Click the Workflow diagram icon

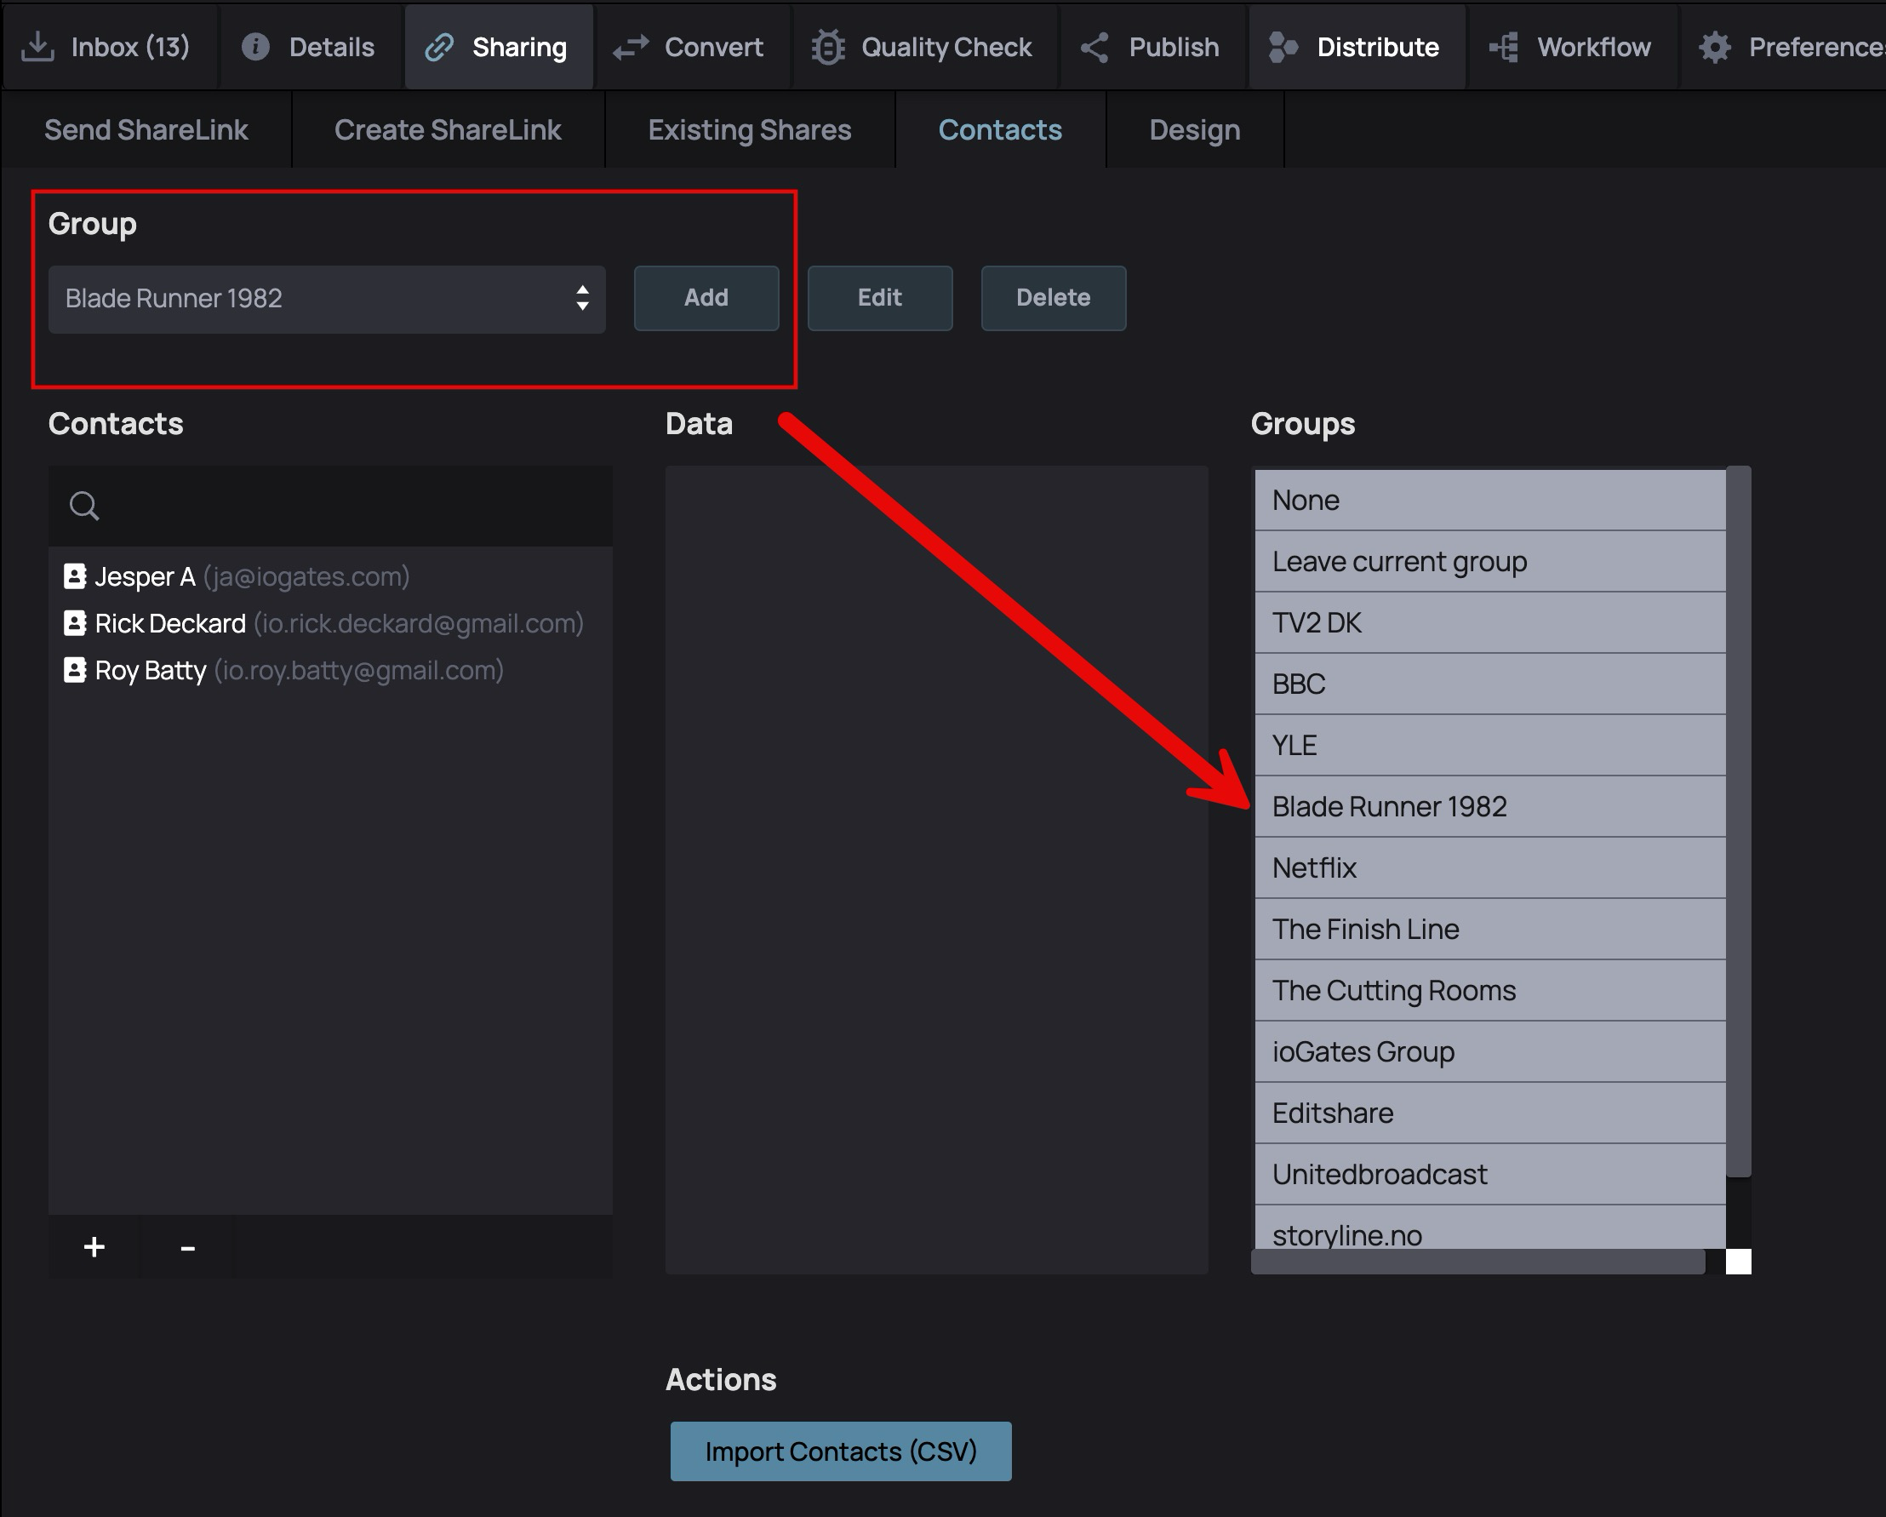(x=1504, y=47)
